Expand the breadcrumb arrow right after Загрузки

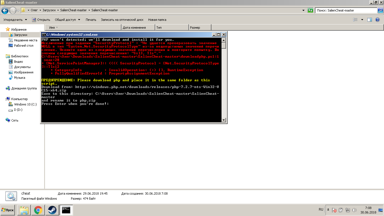click(x=58, y=10)
